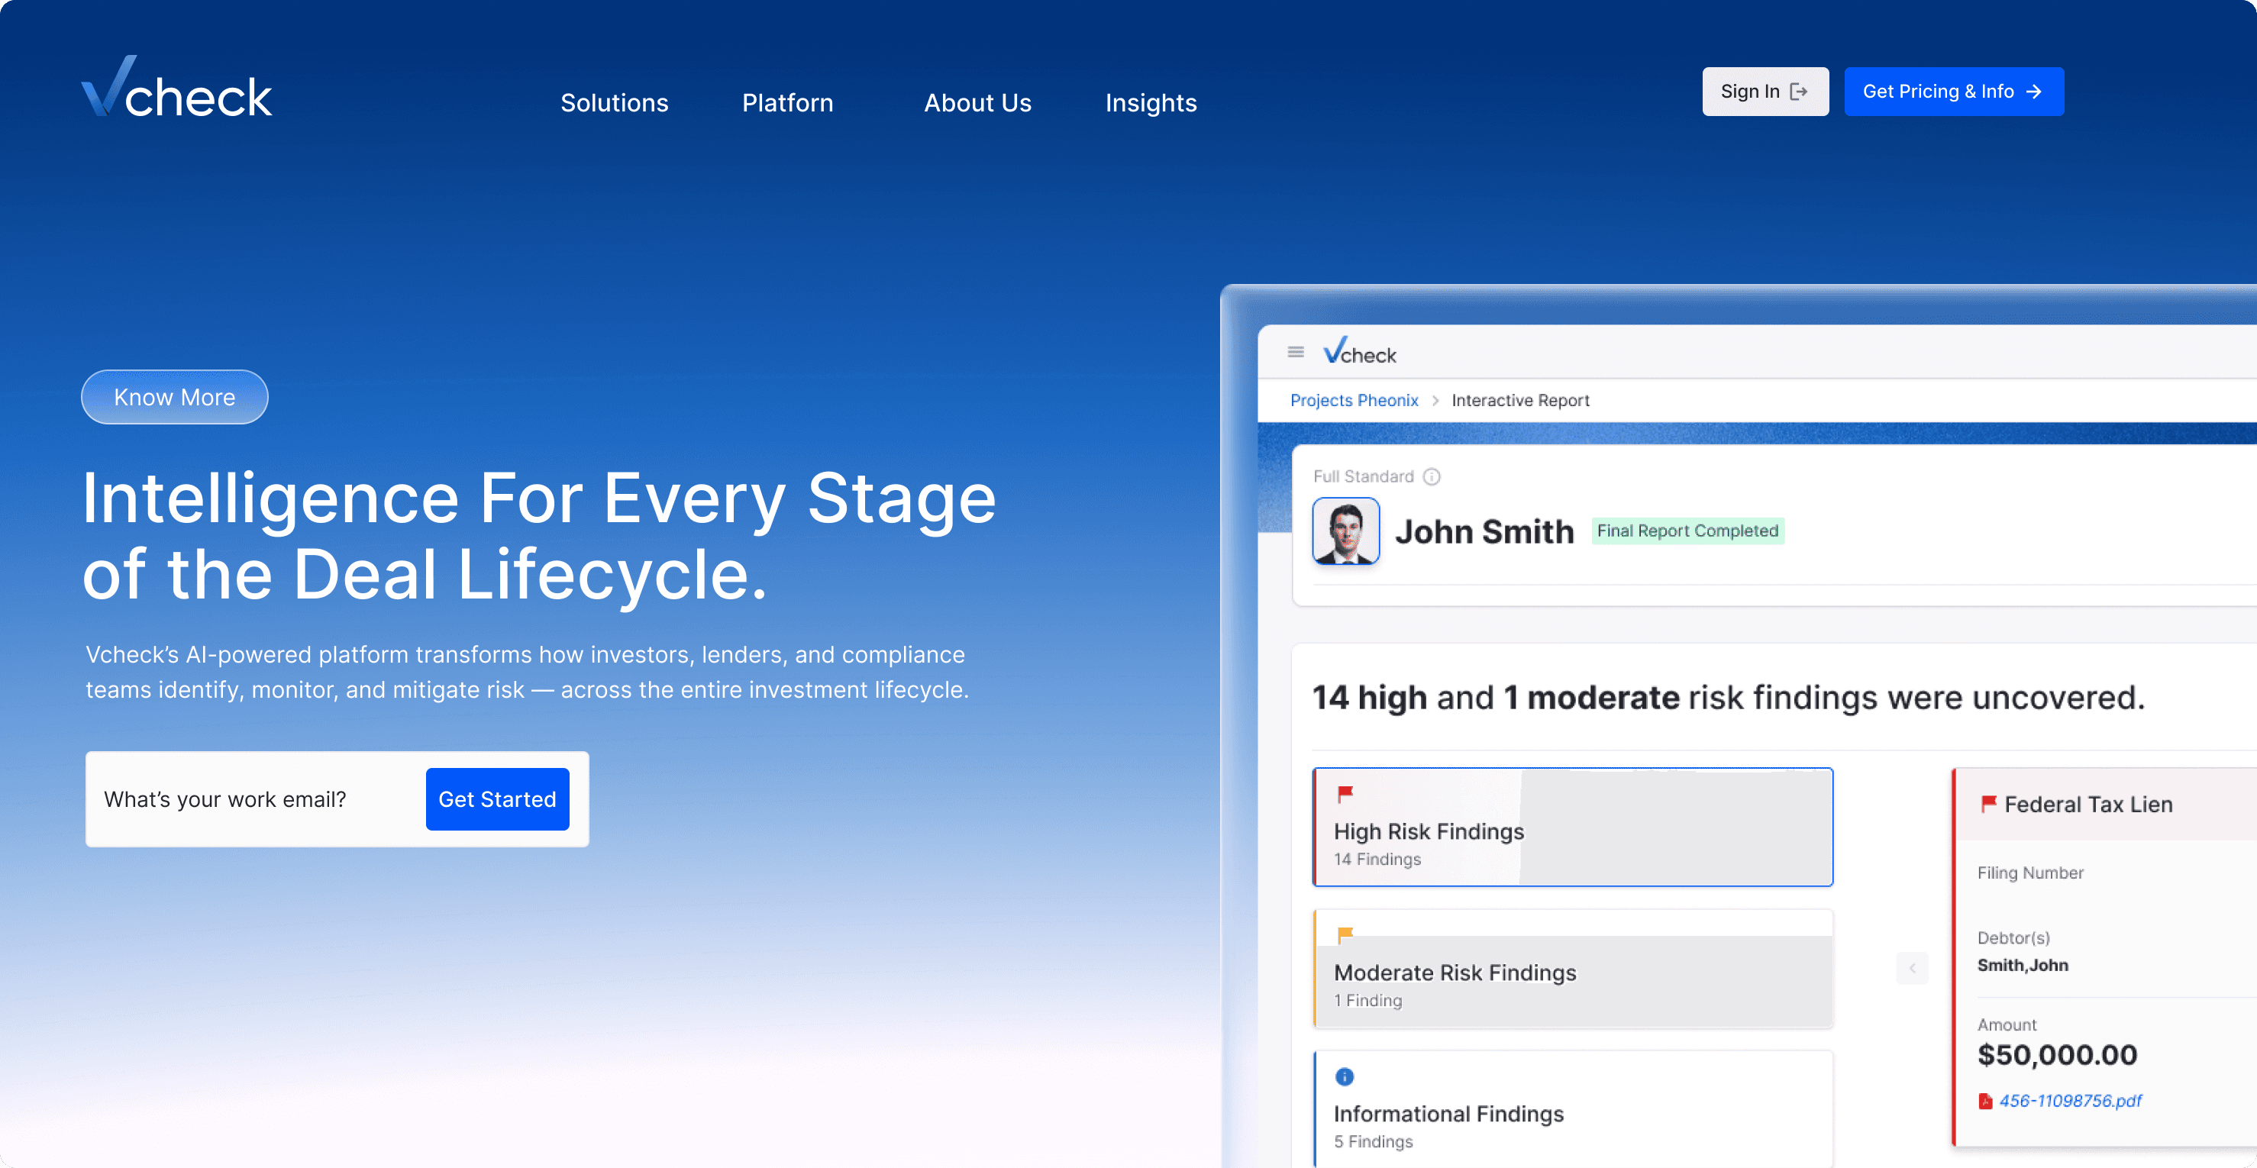This screenshot has width=2257, height=1168.
Task: Open Insights from navigation
Action: pos(1151,103)
